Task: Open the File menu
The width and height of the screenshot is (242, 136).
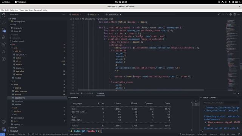Action: pos(2,10)
